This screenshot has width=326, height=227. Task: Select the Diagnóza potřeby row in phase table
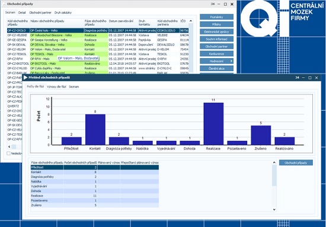click(95, 177)
